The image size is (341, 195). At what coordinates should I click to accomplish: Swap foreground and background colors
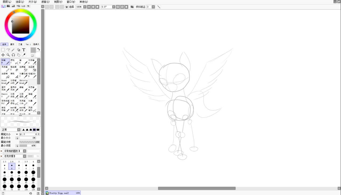click(39, 49)
